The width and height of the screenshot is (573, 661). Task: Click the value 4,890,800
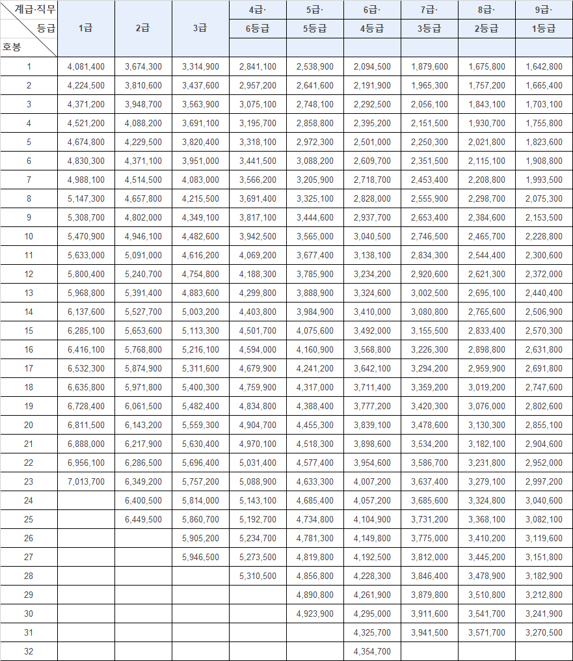click(x=315, y=595)
